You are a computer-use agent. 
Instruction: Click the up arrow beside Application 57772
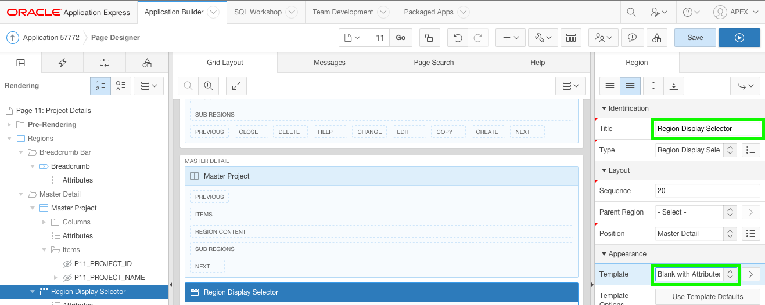click(x=13, y=38)
